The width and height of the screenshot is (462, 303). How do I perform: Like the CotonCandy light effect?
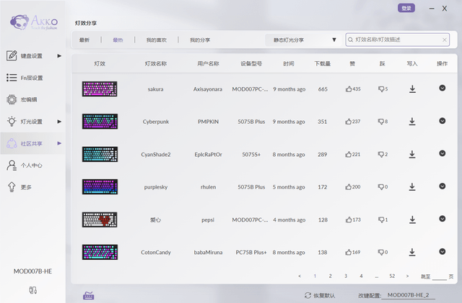click(348, 252)
